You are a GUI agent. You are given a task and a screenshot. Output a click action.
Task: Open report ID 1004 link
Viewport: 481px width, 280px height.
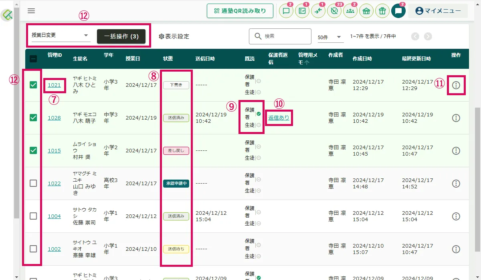point(54,216)
